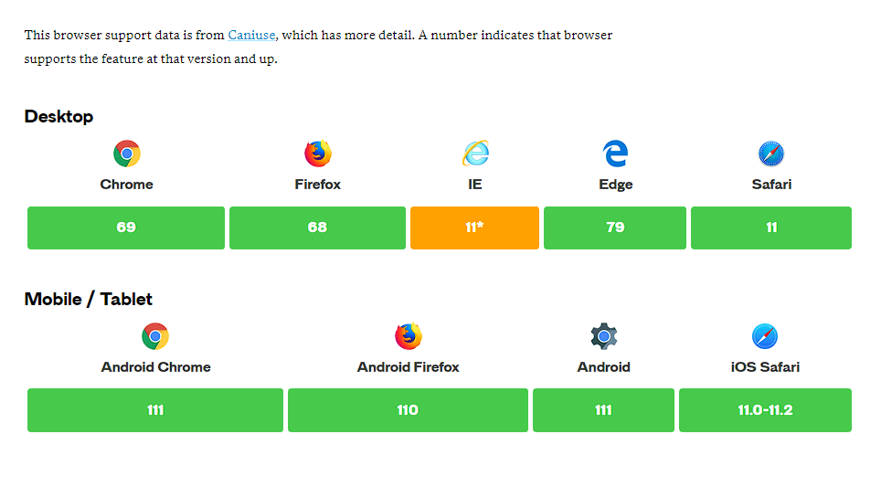881x487 pixels.
Task: Click the Android Chrome icon
Action: tap(155, 336)
